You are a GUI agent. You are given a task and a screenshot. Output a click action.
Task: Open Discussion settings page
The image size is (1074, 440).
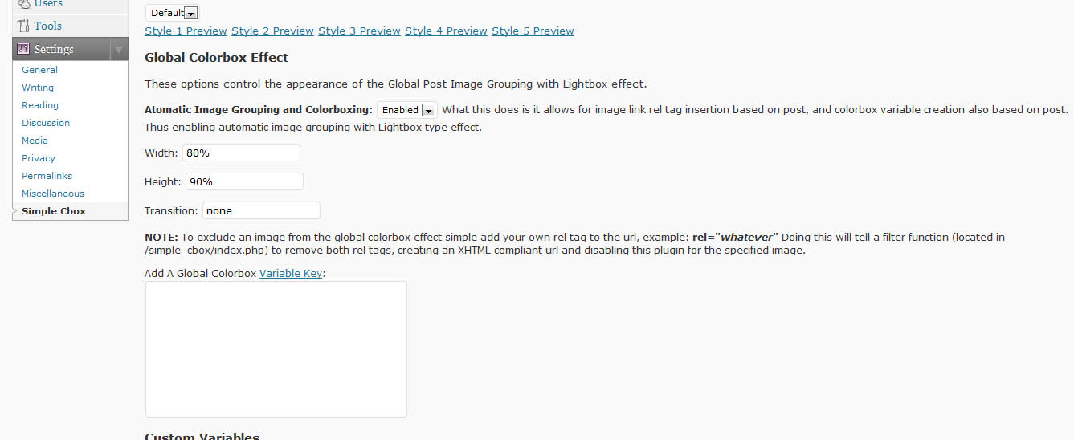pos(46,123)
